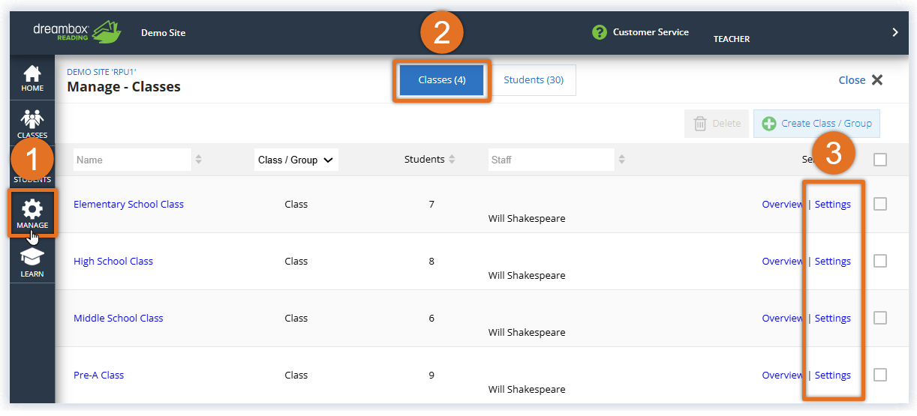917x416 pixels.
Task: Click Create Class / Group button
Action: [x=816, y=124]
